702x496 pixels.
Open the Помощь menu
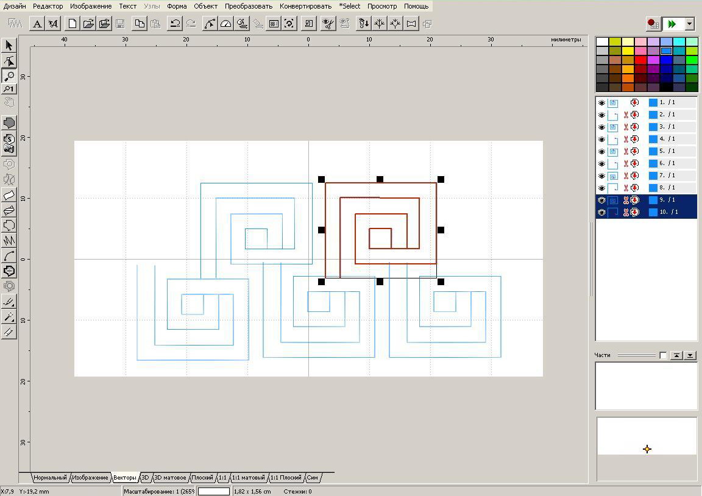pyautogui.click(x=416, y=6)
